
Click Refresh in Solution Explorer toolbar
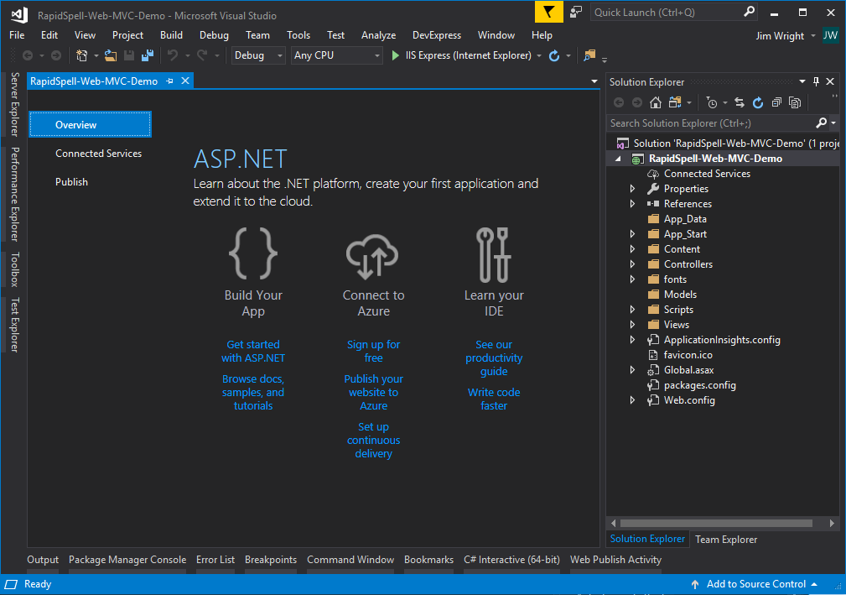coord(758,102)
